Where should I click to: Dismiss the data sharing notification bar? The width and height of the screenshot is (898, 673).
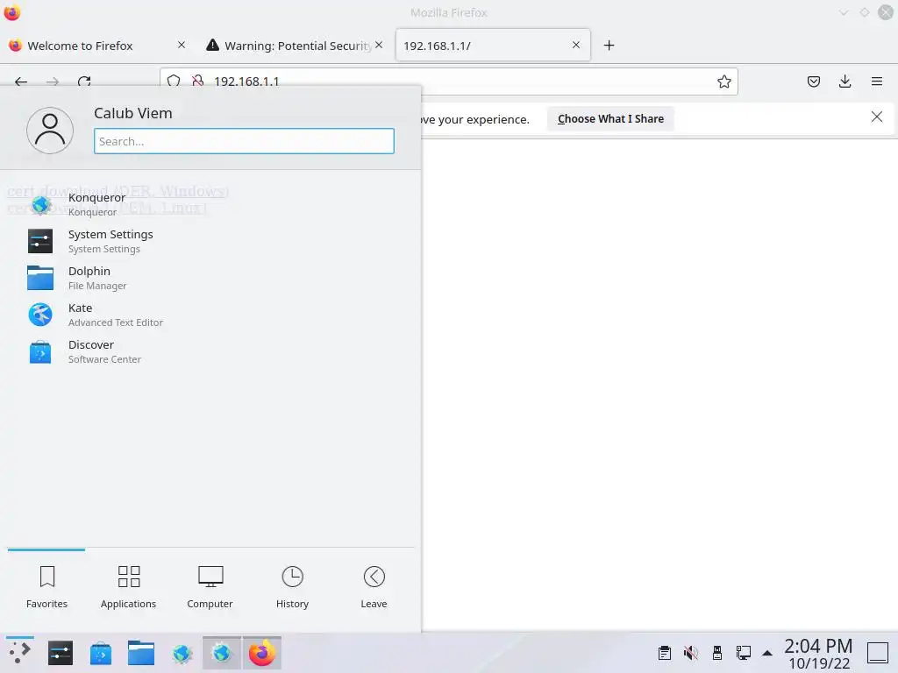[876, 117]
